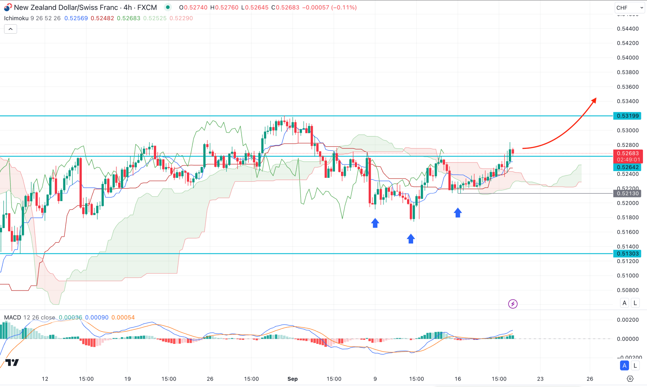The width and height of the screenshot is (647, 387).
Task: Toggle auto scale A on main chart
Action: point(624,303)
